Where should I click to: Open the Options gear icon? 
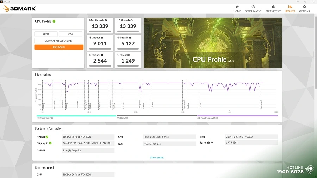pyautogui.click(x=304, y=7)
